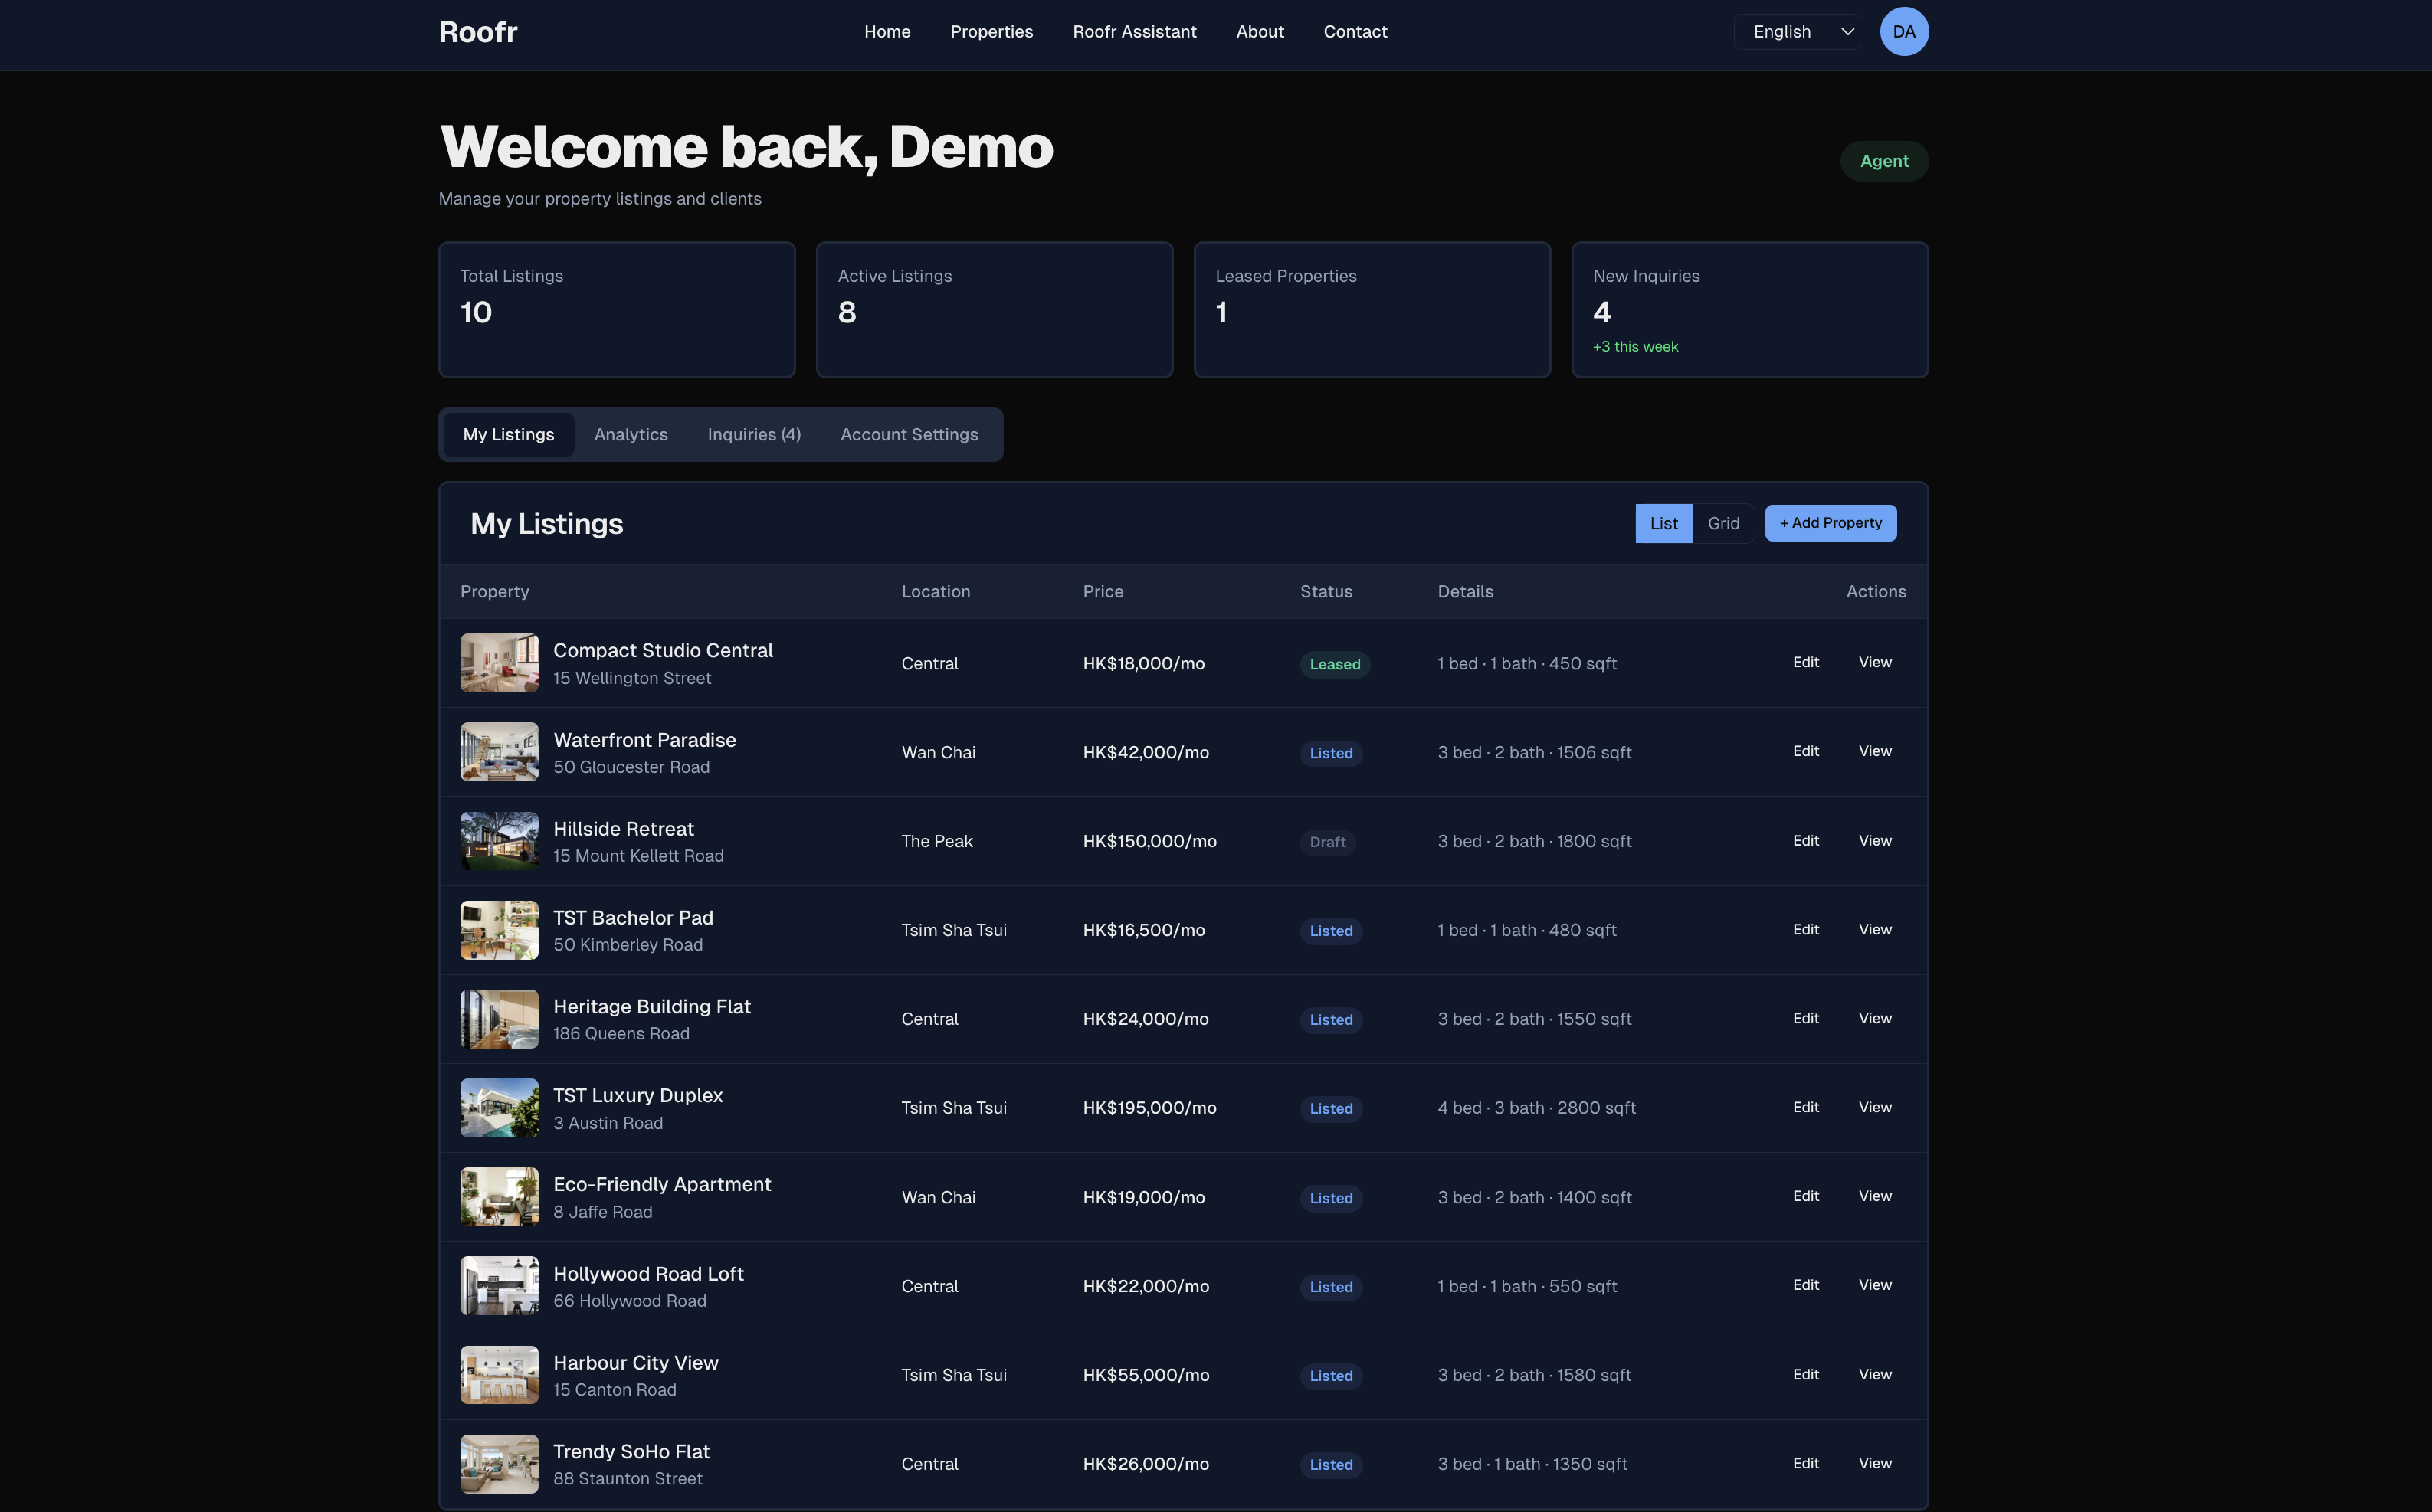This screenshot has height=1512, width=2432.
Task: Click the Roofr logo
Action: point(477,32)
